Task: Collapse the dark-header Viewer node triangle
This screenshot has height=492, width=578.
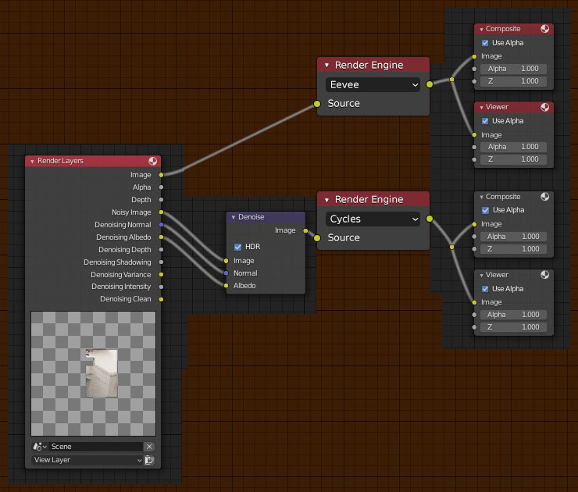Action: pos(481,276)
